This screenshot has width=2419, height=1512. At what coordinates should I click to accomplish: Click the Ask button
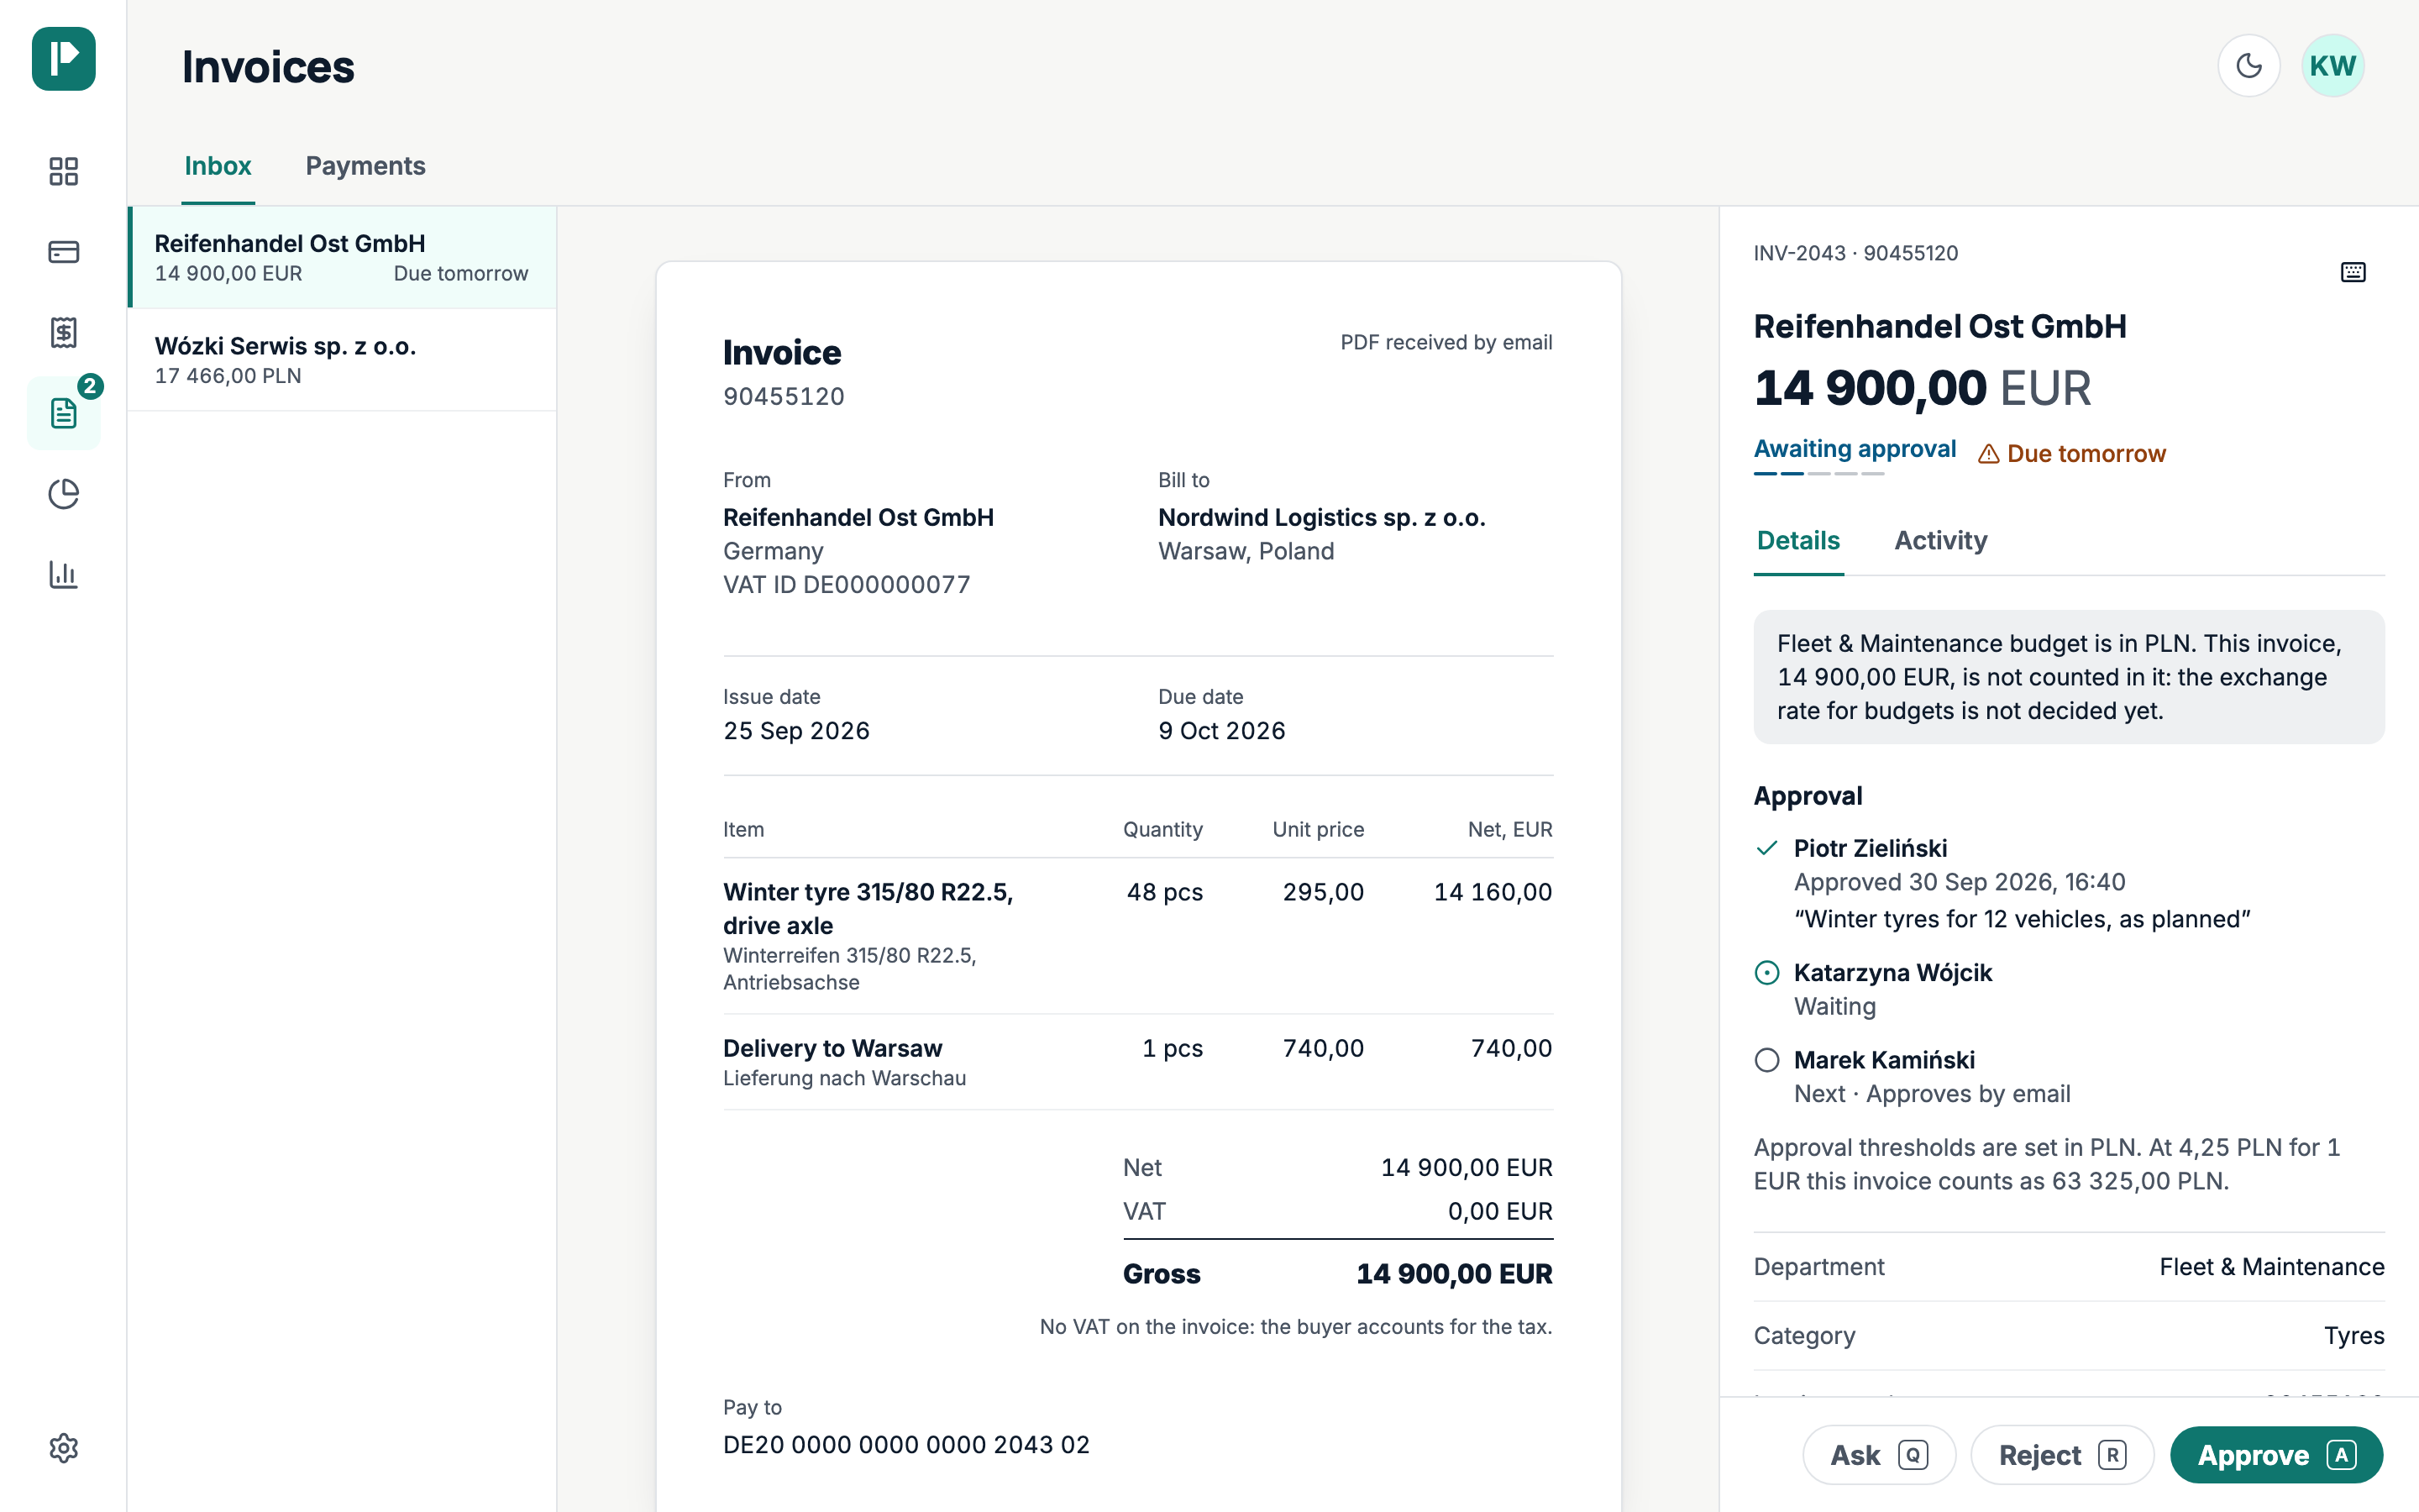(x=1879, y=1455)
